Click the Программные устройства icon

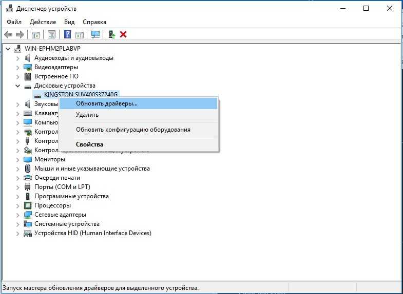tap(28, 196)
